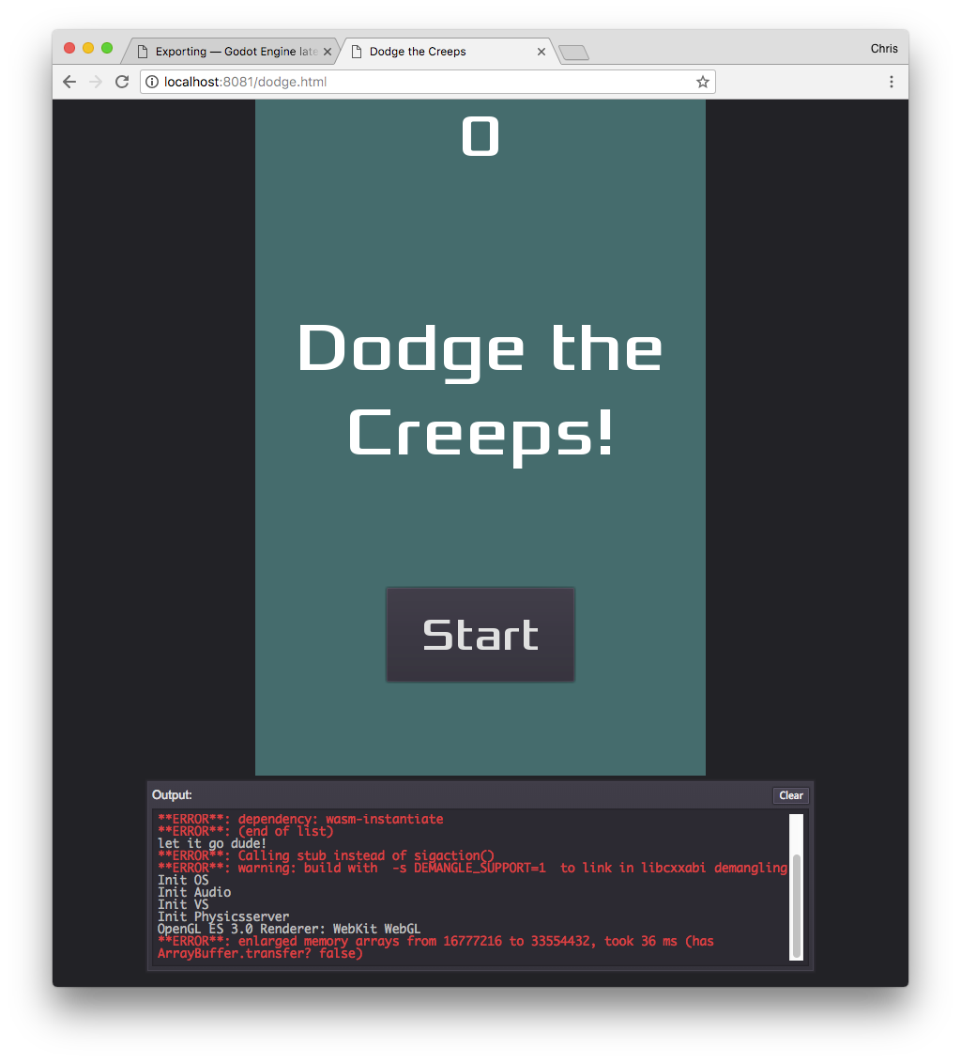This screenshot has height=1062, width=961.
Task: Click the Chris profile name
Action: pyautogui.click(x=883, y=48)
